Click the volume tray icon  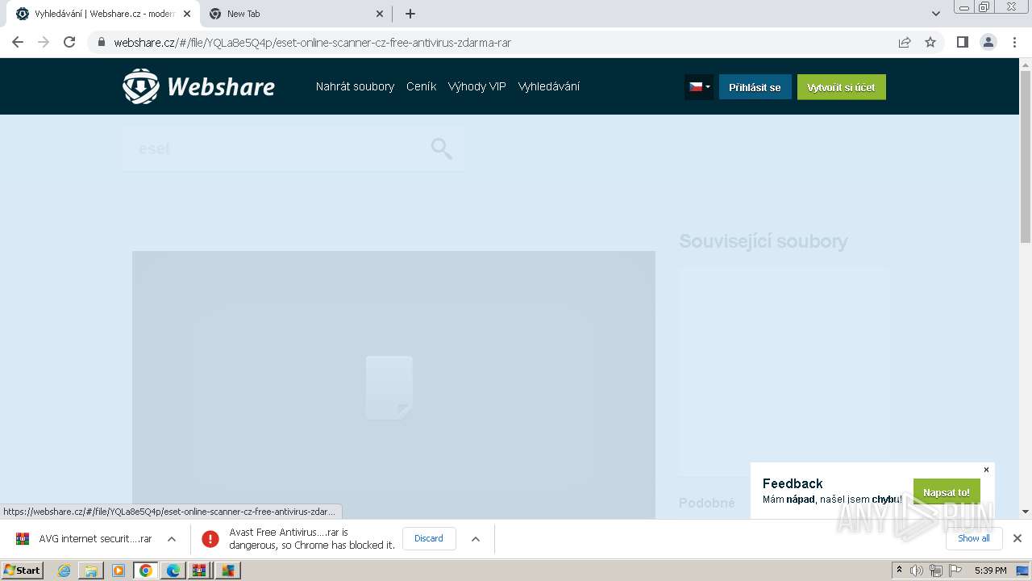(917, 571)
